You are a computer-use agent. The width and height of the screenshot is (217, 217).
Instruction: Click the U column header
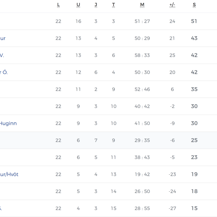(78, 5)
